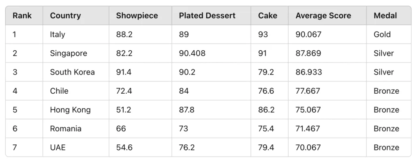Click Italy's average score 90.067
The image size is (415, 161).
tap(308, 34)
